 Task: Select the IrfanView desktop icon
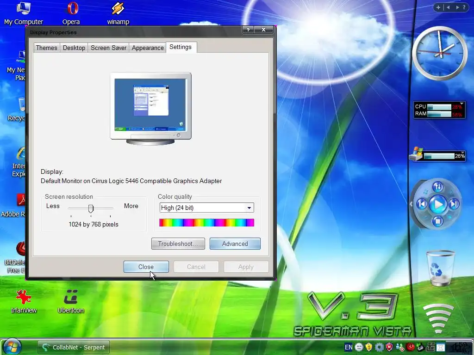click(x=24, y=301)
